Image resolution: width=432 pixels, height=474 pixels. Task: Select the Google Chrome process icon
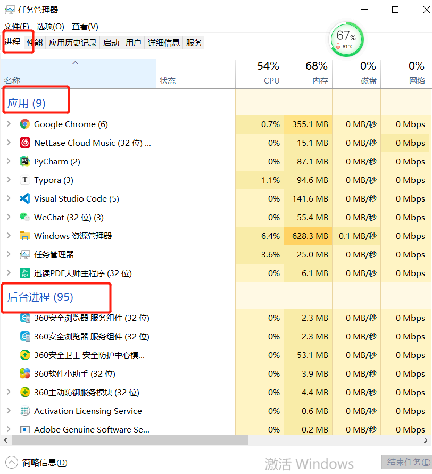click(x=24, y=124)
